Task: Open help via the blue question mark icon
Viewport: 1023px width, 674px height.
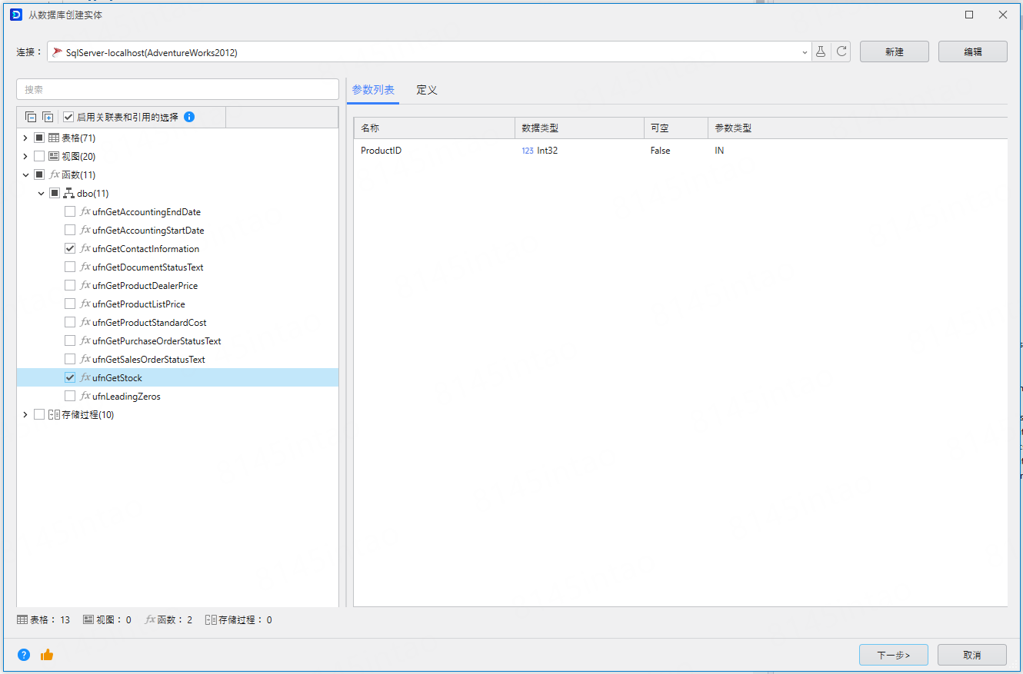Action: pos(24,655)
